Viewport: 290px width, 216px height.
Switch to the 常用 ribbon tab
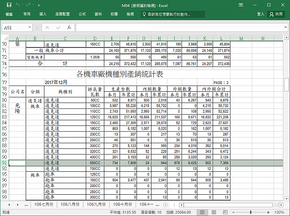[27, 14]
